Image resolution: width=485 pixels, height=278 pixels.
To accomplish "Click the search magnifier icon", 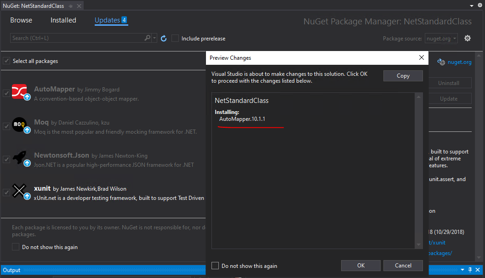I will pos(148,38).
